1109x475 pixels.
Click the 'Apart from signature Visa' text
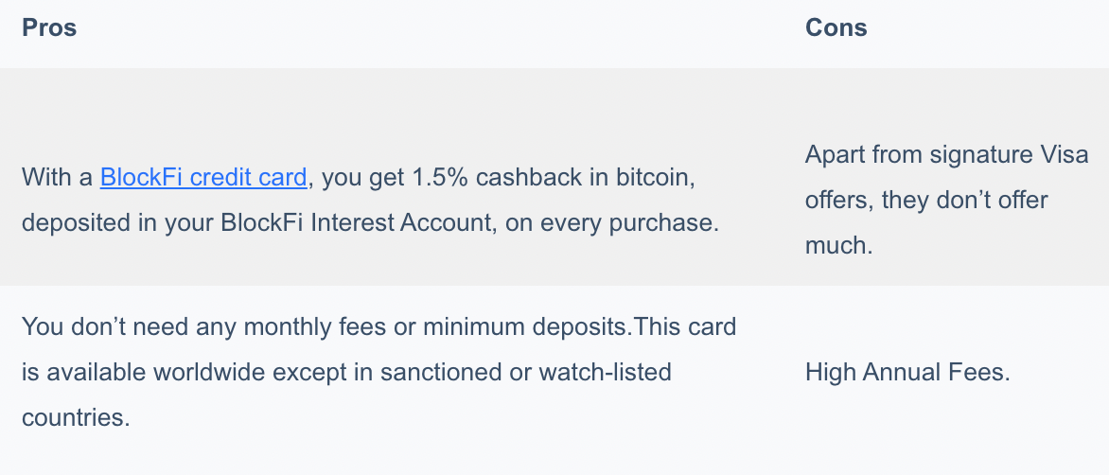(x=946, y=154)
